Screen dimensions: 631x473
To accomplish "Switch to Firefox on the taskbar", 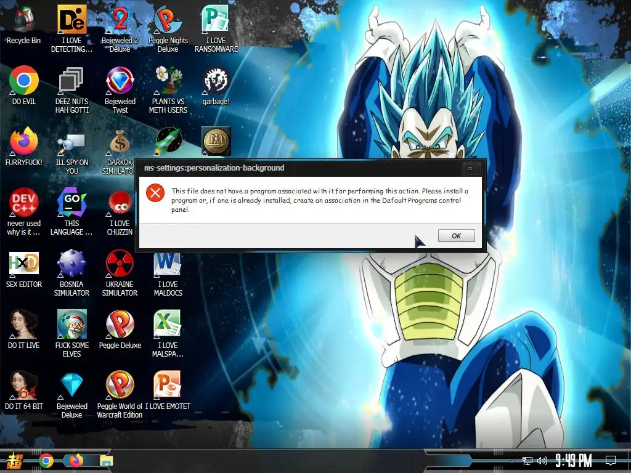I will click(x=76, y=461).
